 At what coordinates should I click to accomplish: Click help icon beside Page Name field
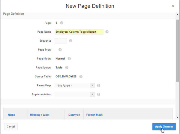[x=107, y=32]
